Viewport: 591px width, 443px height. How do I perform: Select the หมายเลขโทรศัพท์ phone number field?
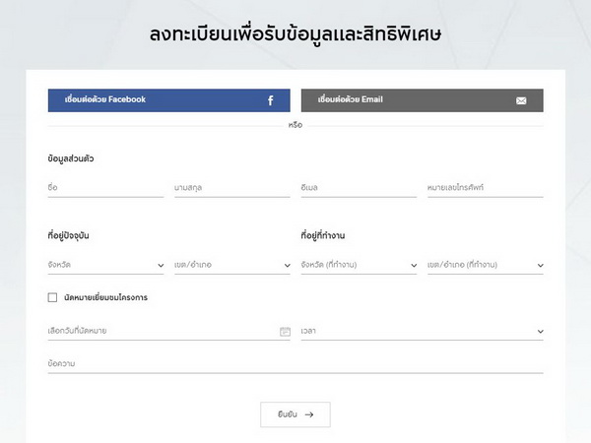(485, 187)
